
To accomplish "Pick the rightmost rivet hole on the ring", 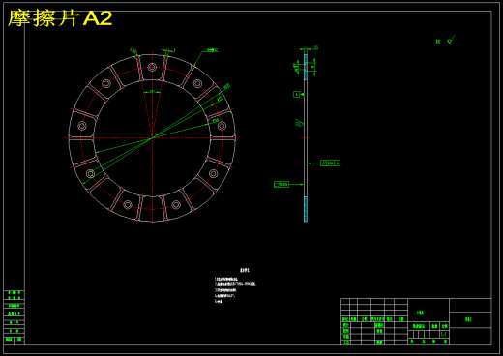I will pos(222,126).
